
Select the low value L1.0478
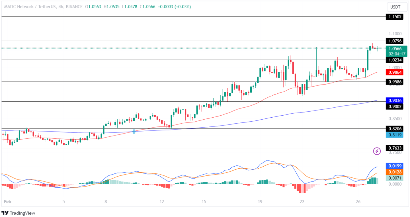pos(129,7)
